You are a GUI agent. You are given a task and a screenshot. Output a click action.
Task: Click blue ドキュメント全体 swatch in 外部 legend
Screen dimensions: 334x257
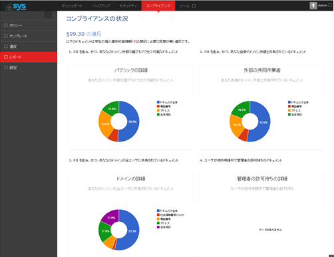tap(289, 102)
